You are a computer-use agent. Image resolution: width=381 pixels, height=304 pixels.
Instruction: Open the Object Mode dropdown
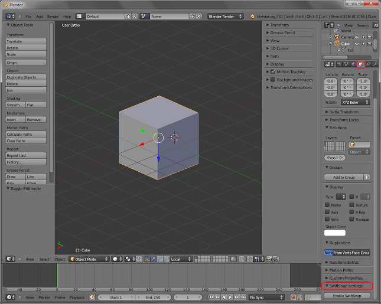89,259
